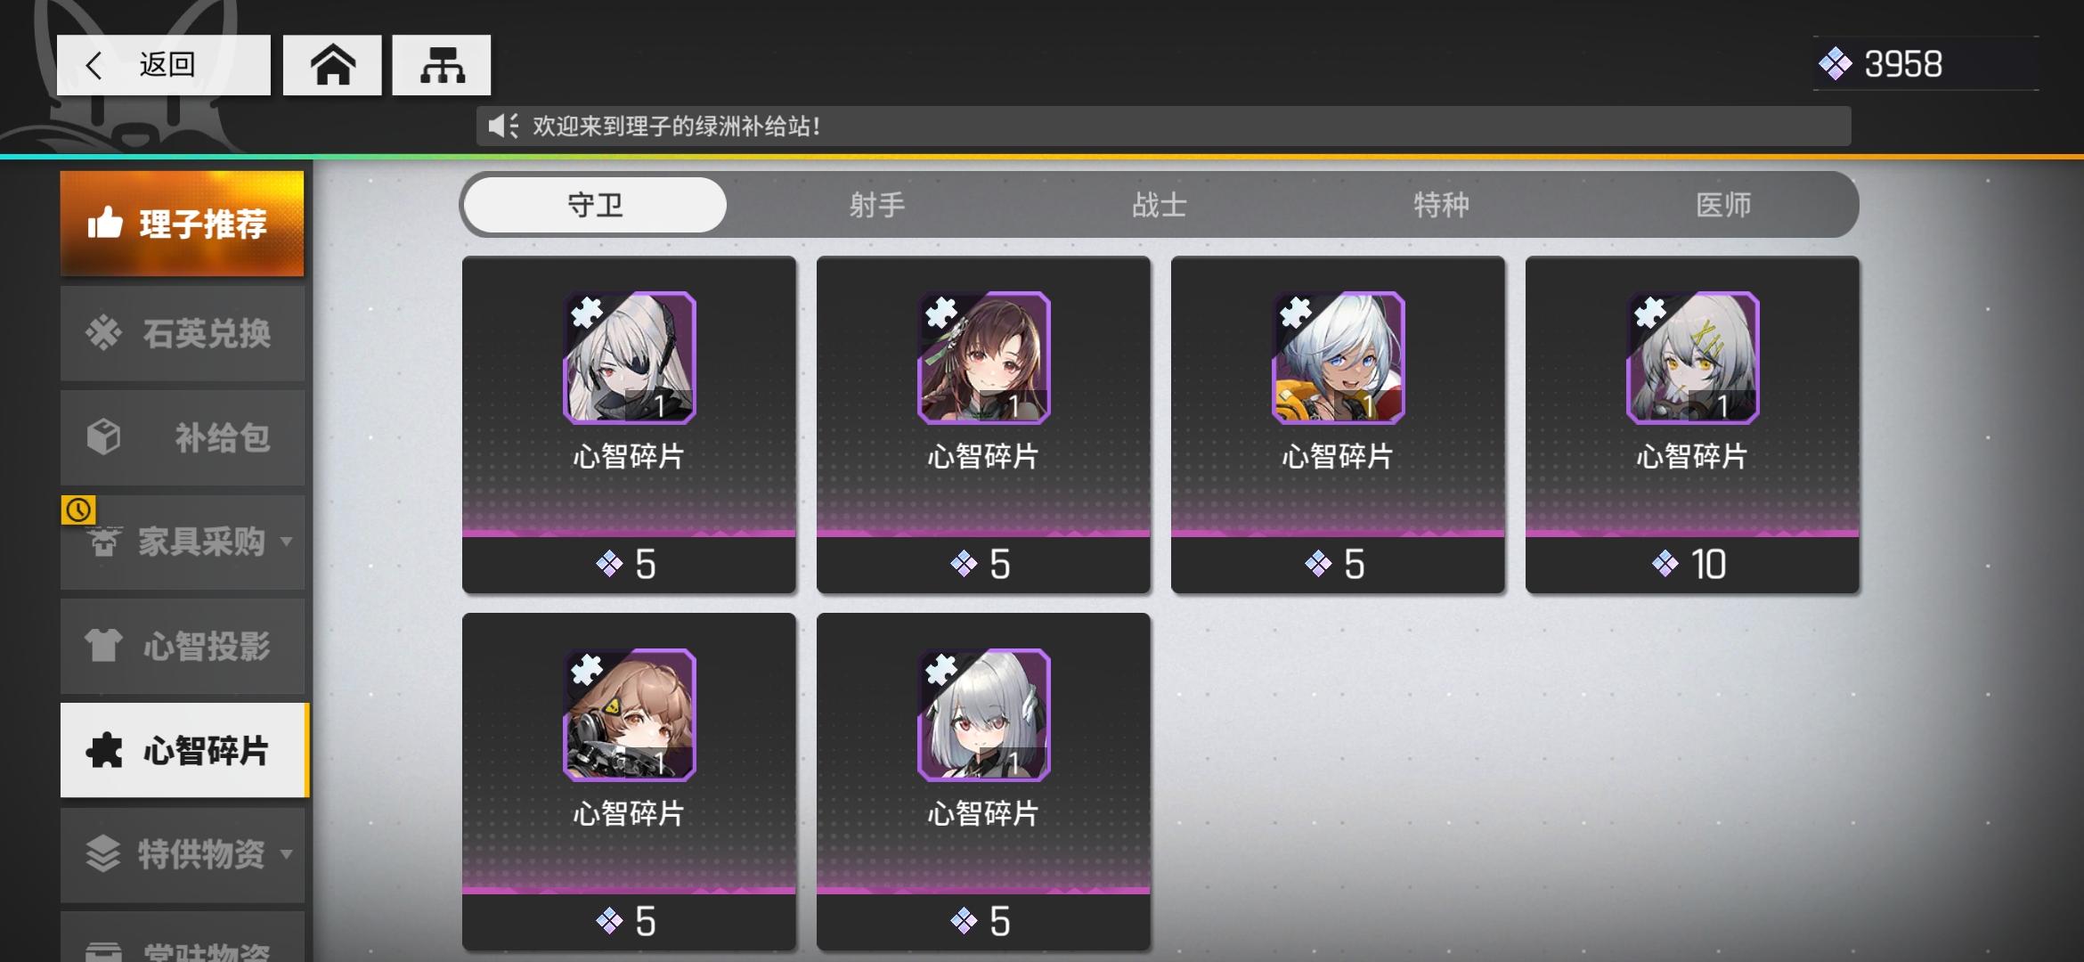Open the 特种 class tab
Image resolution: width=2084 pixels, height=962 pixels.
[1441, 205]
